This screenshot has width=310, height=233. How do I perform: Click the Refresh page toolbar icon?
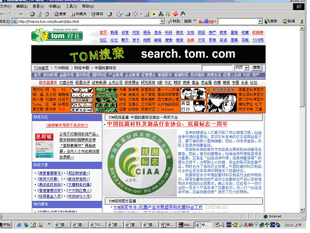(40, 14)
